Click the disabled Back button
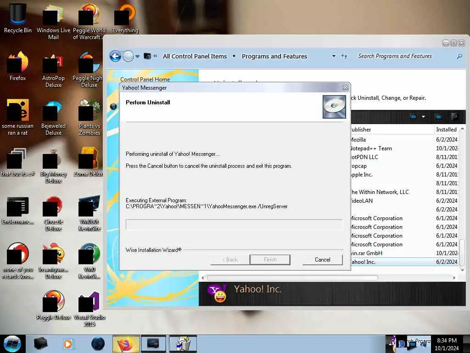This screenshot has width=470, height=353. [x=230, y=260]
